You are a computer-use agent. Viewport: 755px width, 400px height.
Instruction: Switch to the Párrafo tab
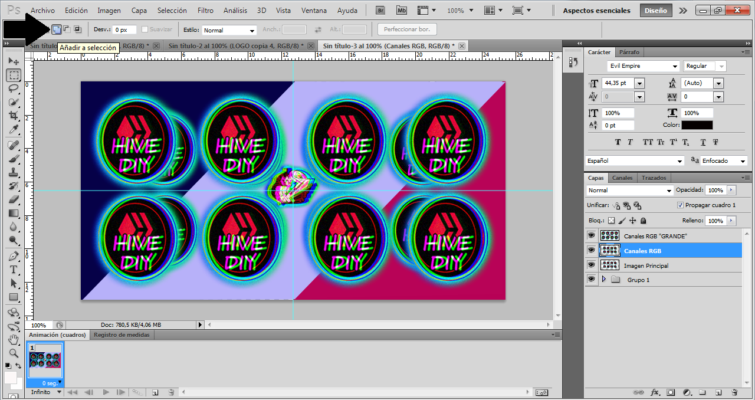[629, 52]
